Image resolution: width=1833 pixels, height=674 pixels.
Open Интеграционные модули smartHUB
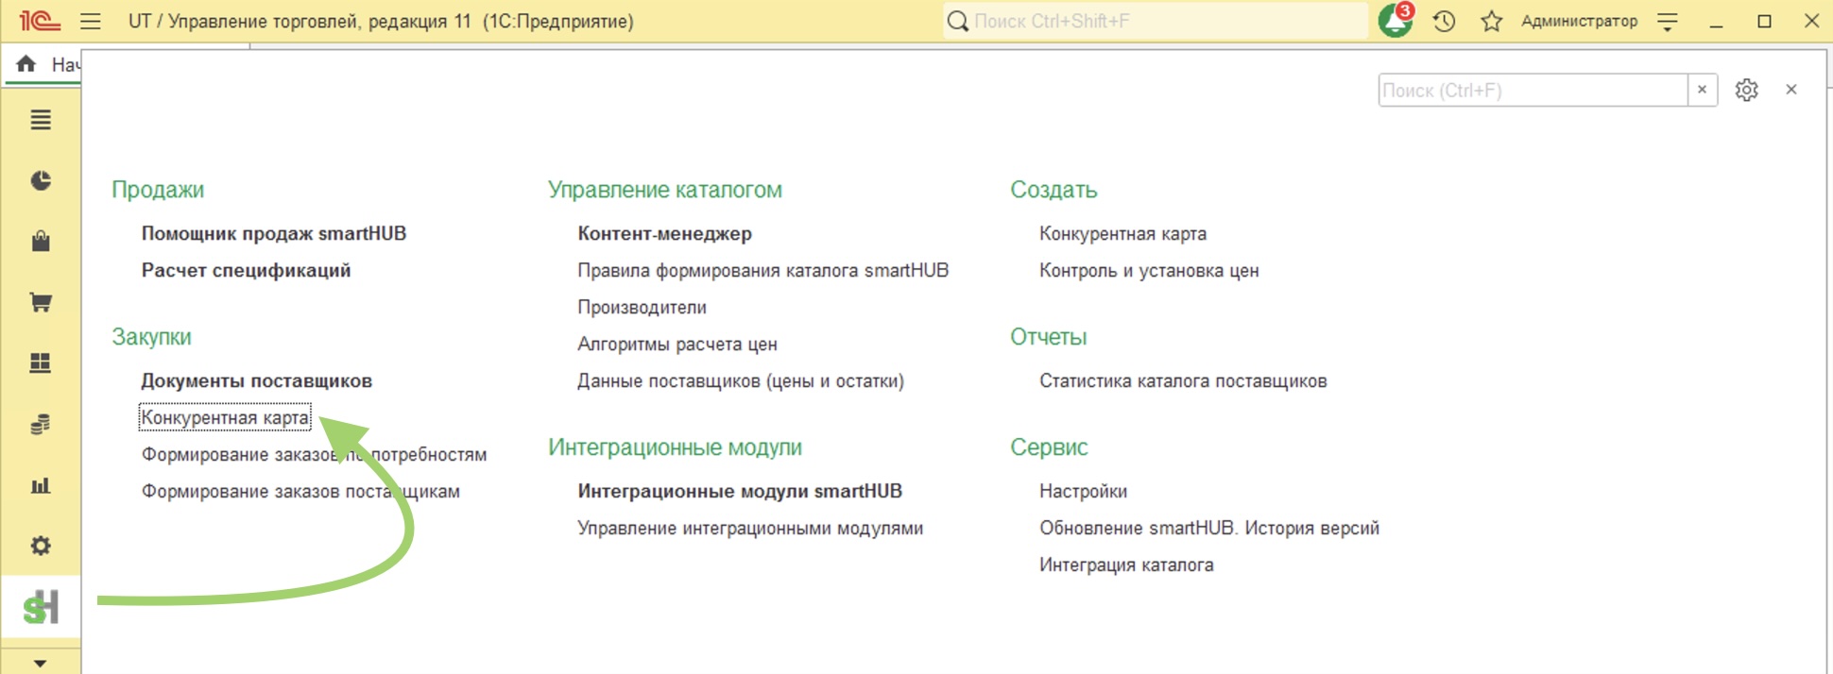740,491
